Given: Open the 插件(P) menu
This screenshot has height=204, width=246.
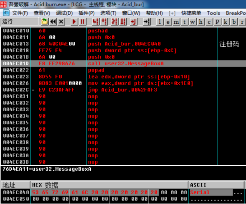Looking at the screenshot, I should click(x=87, y=13).
